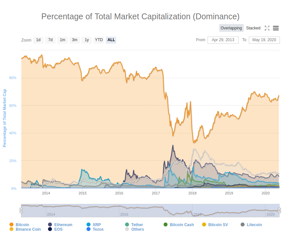Open the chart export hamburger menu
The width and height of the screenshot is (294, 232).
(276, 28)
